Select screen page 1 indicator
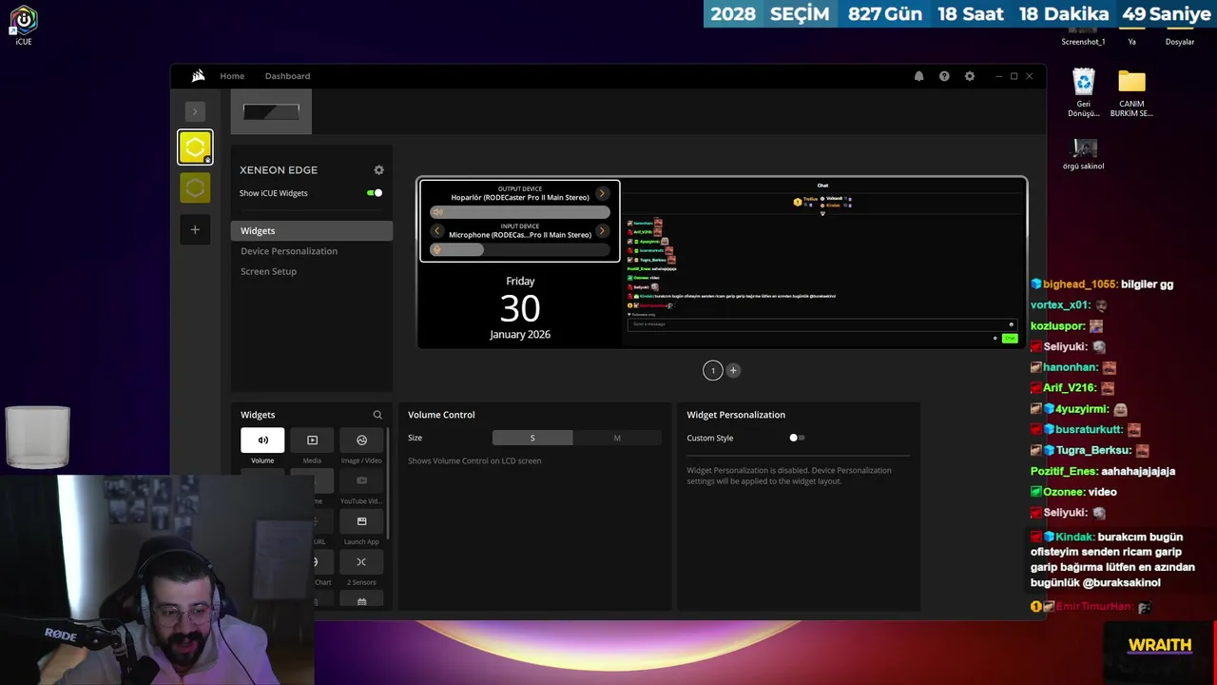This screenshot has height=685, width=1217. click(713, 370)
